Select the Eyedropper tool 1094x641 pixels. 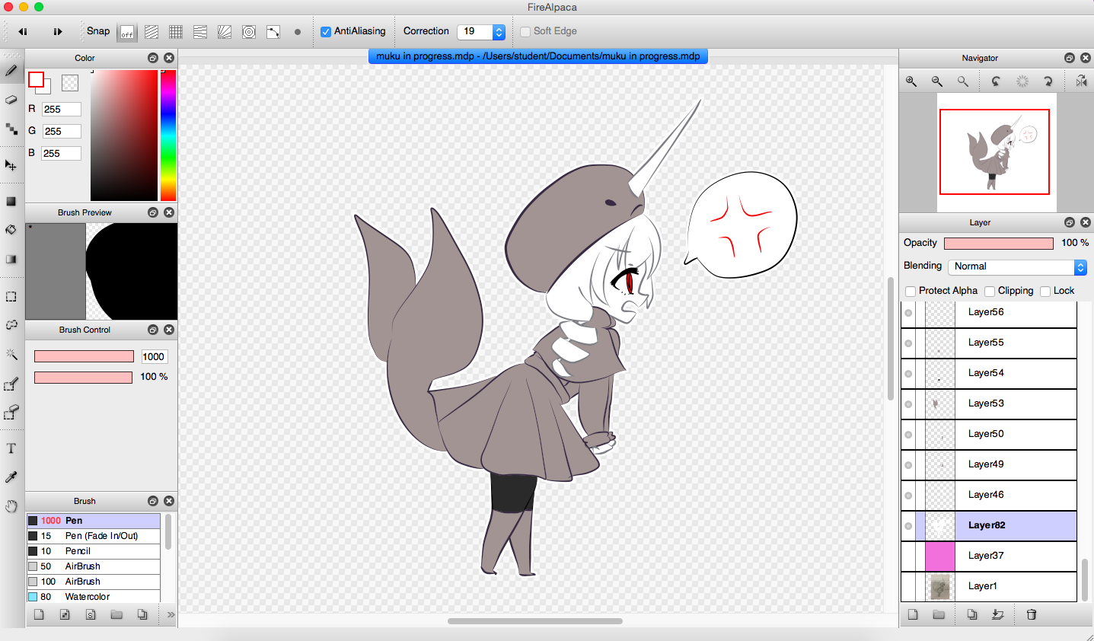tap(11, 477)
